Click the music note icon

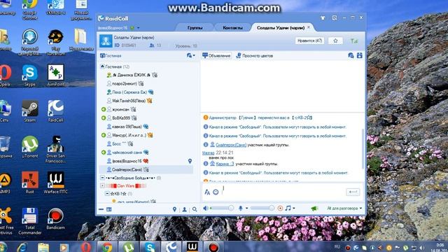coord(288,208)
